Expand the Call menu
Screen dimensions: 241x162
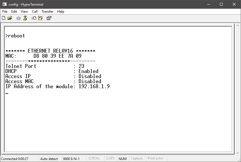coord(35,12)
